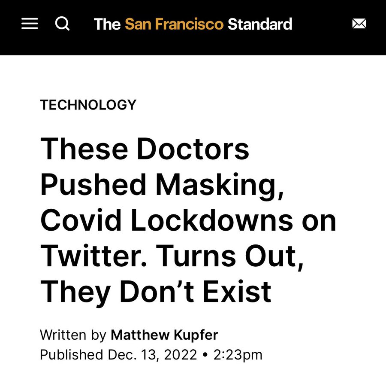Click the search magnifying glass icon
The image size is (386, 381).
pos(62,24)
